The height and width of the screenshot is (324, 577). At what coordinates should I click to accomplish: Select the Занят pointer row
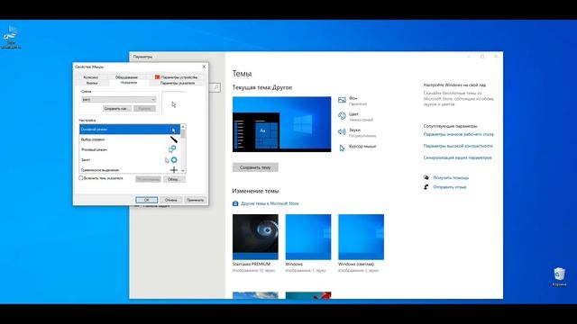click(130, 160)
